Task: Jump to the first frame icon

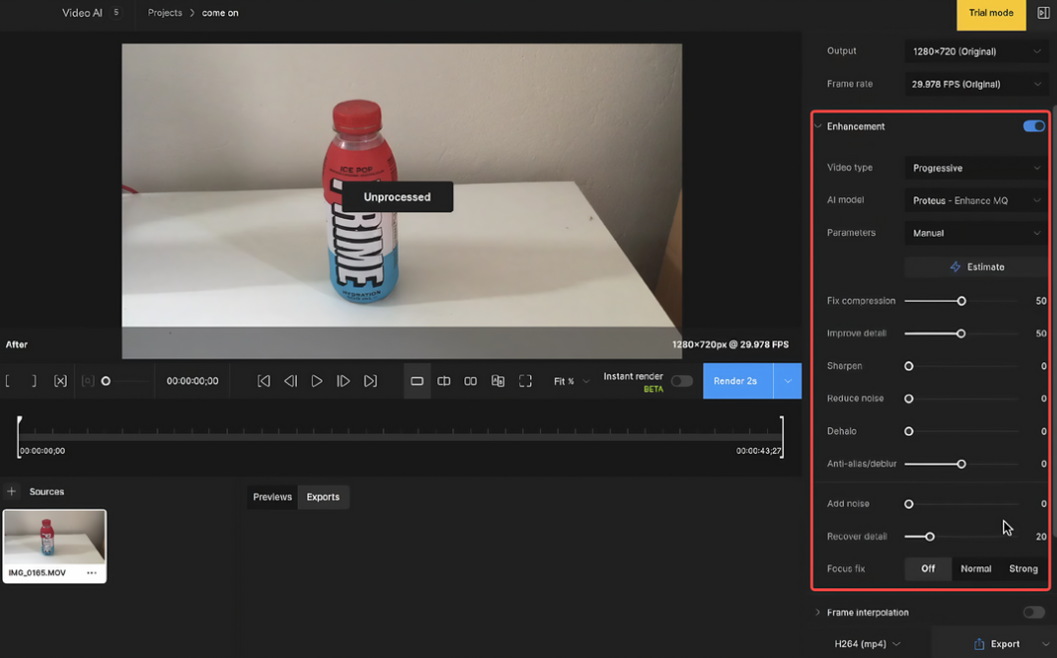Action: coord(264,380)
